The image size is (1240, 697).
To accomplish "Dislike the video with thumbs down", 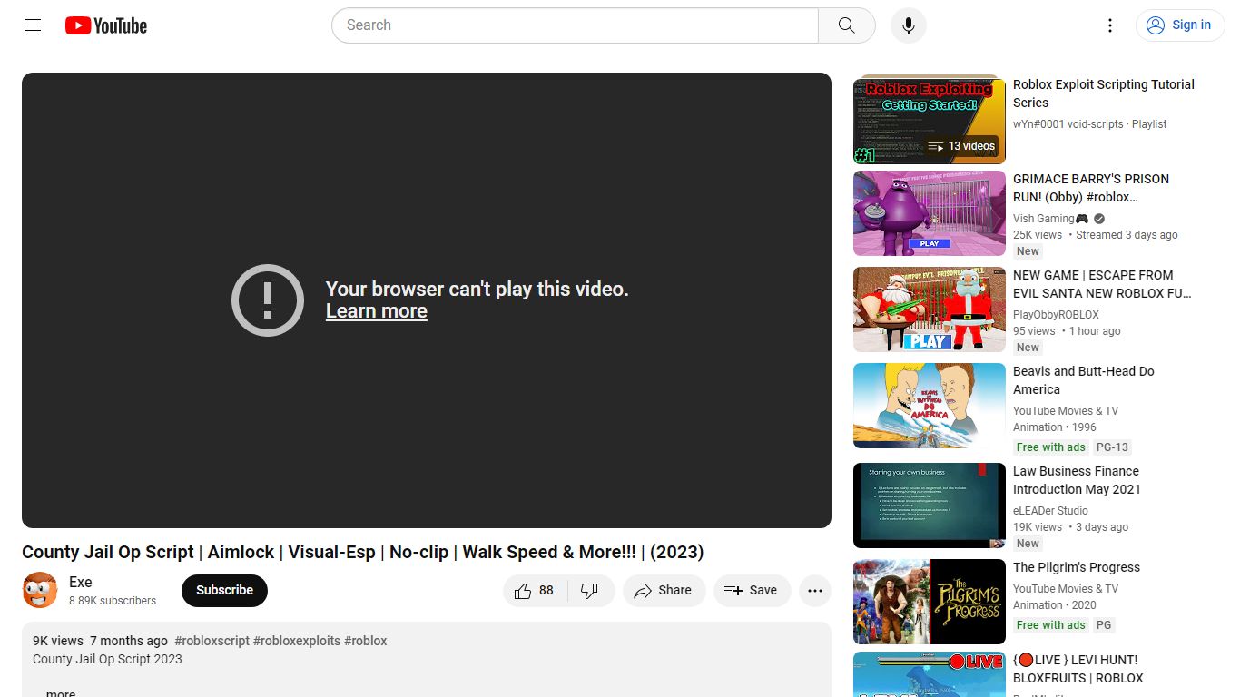I will [x=590, y=591].
